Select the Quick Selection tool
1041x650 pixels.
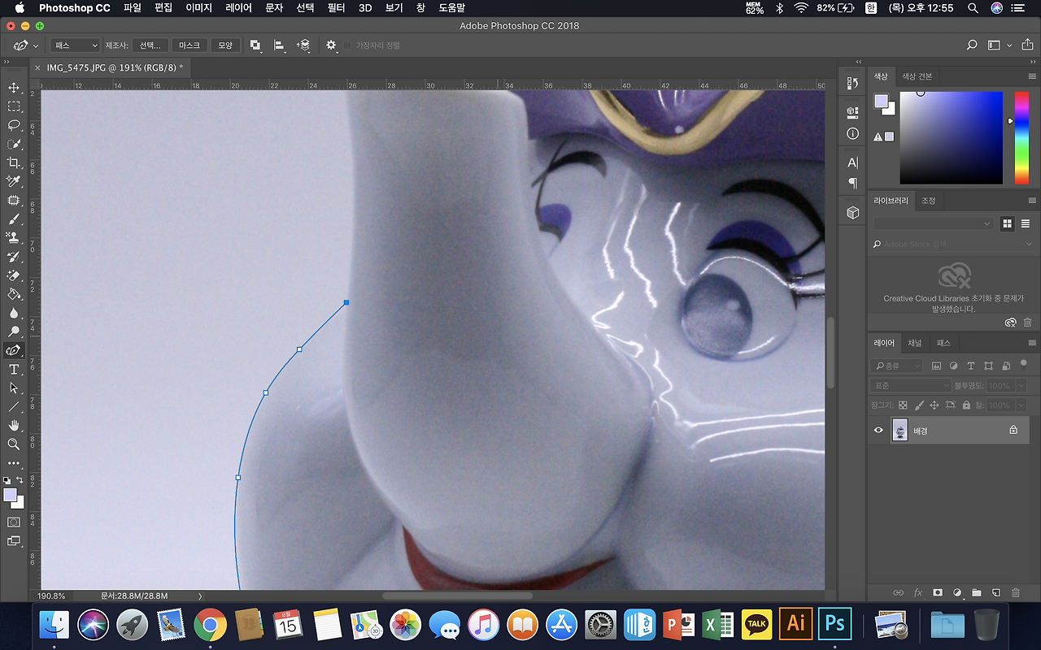(14, 144)
